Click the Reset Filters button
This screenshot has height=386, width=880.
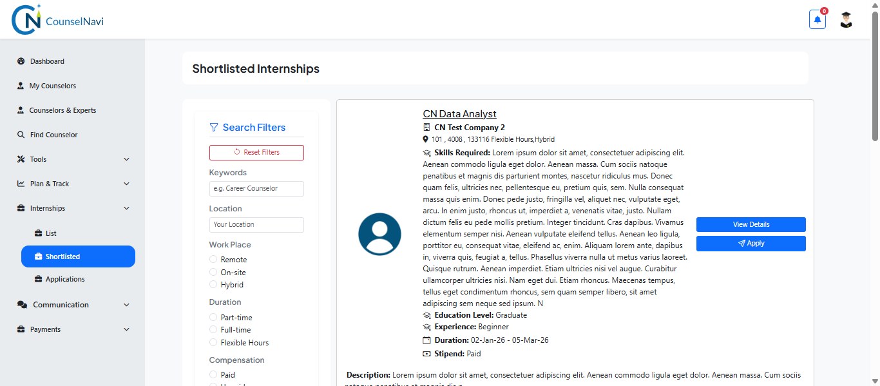point(256,152)
